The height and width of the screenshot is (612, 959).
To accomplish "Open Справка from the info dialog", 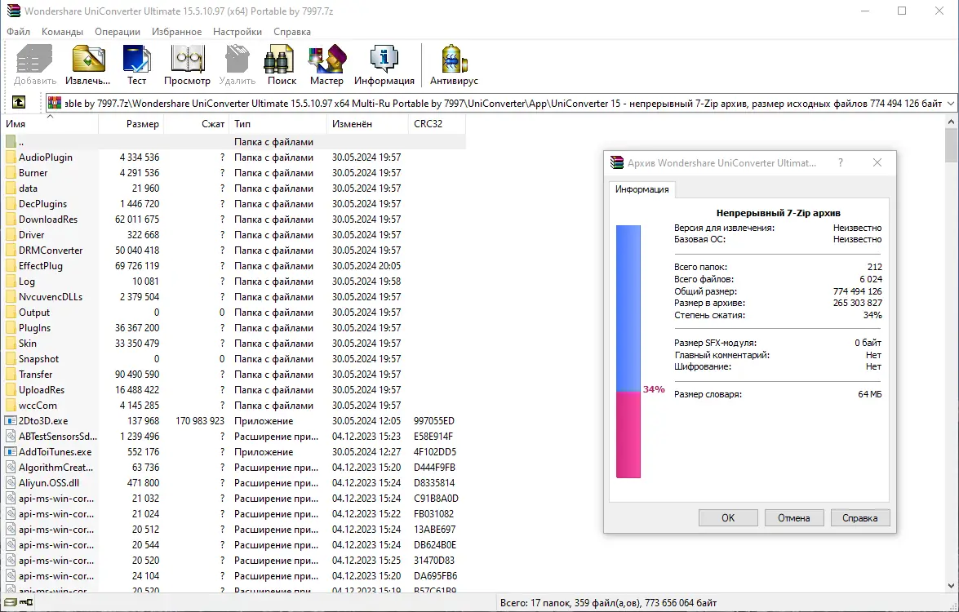I will 859,517.
